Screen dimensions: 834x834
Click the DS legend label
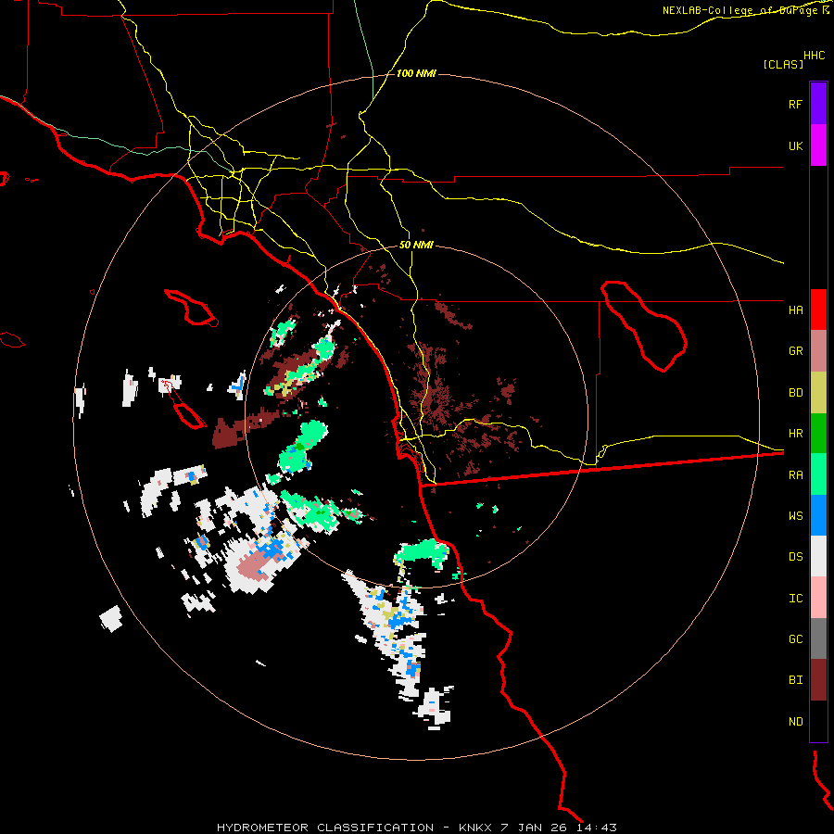pos(795,556)
